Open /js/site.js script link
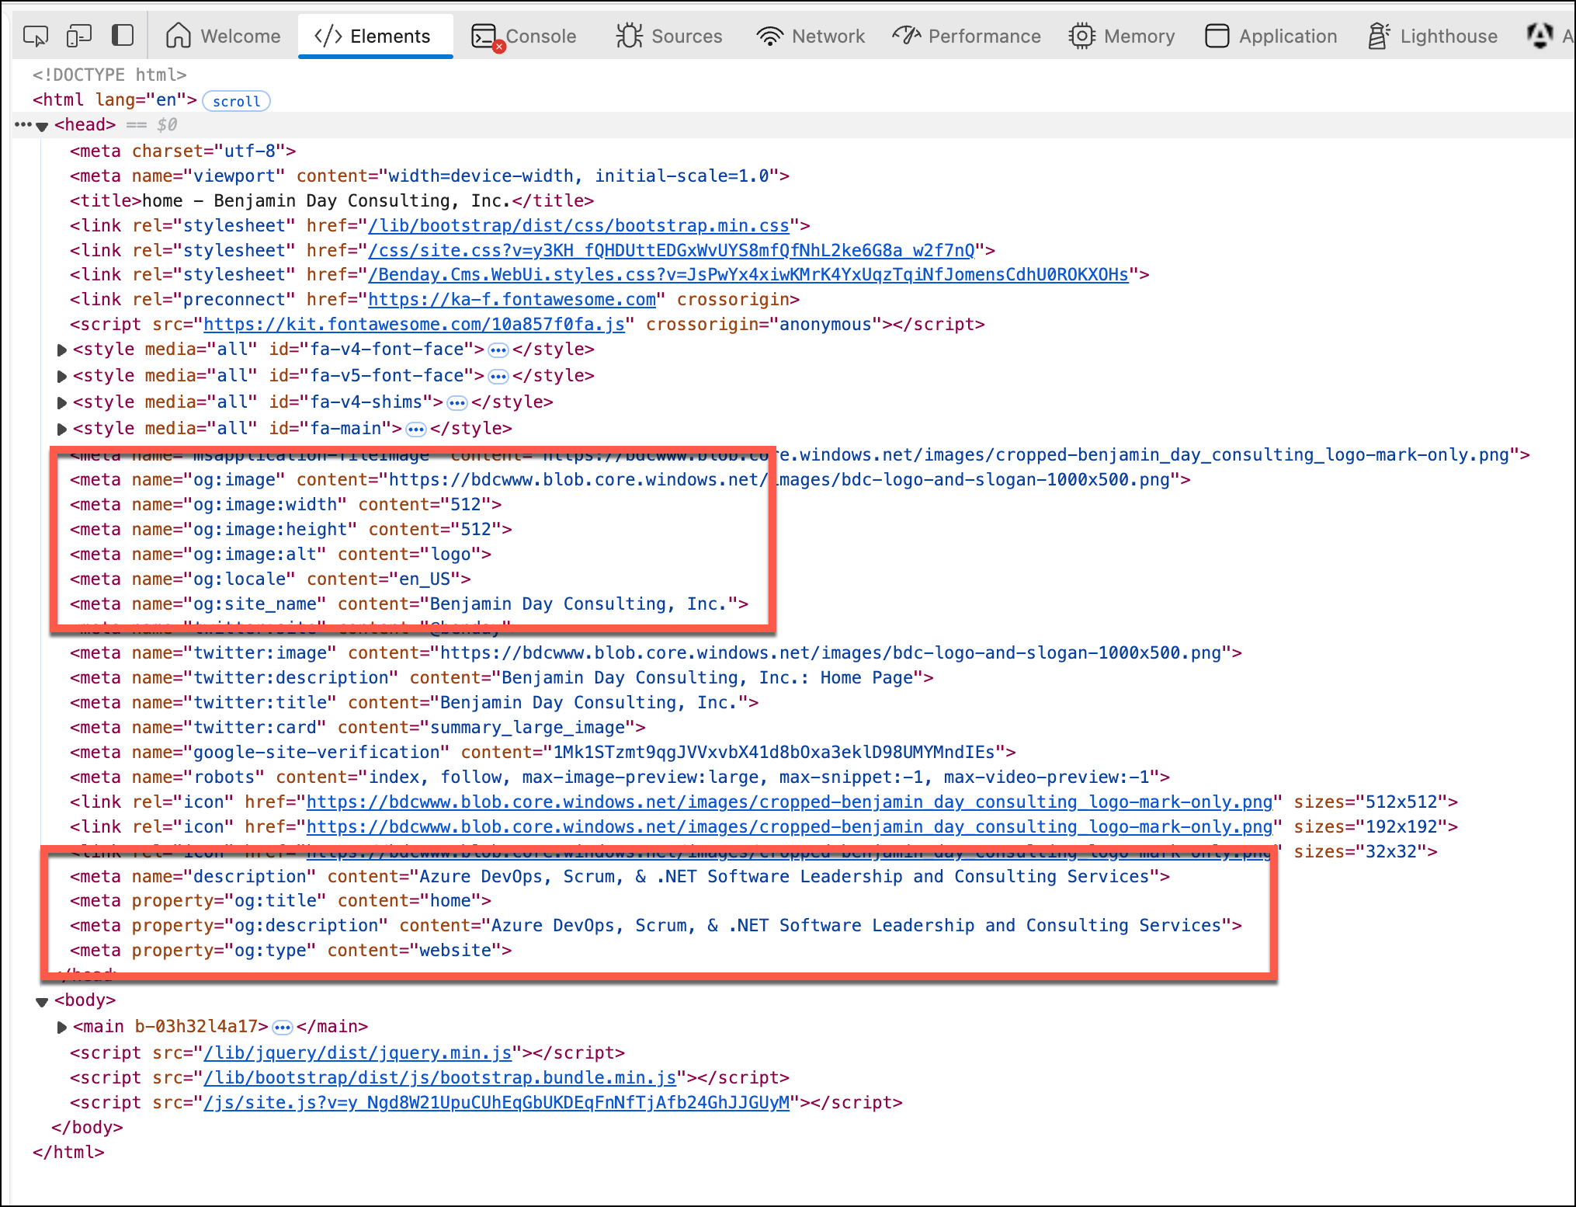This screenshot has height=1207, width=1576. tap(496, 1102)
